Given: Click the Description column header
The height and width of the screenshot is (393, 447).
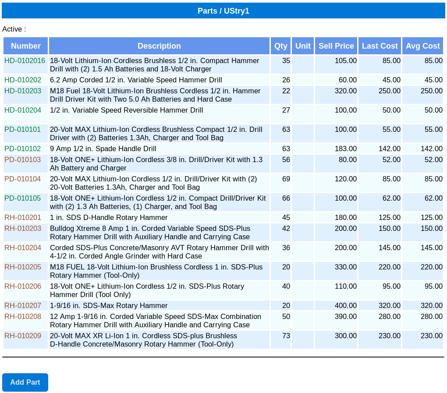Looking at the screenshot, I should tap(159, 46).
